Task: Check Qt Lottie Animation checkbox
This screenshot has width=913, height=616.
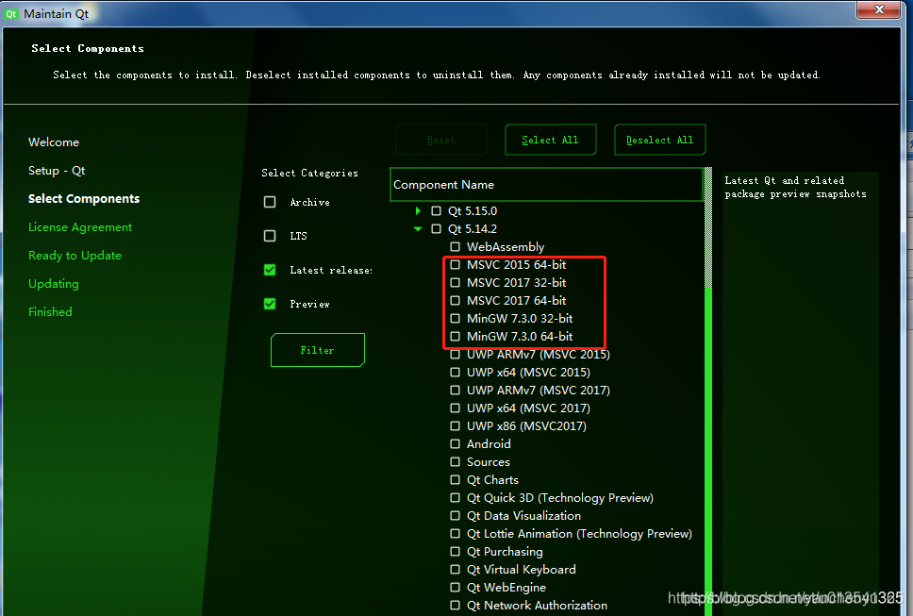Action: click(x=455, y=534)
